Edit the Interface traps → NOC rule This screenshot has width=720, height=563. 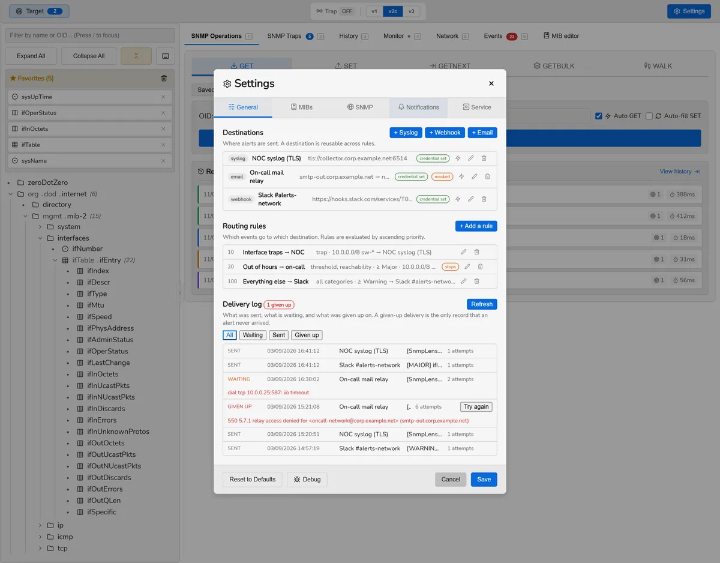pyautogui.click(x=464, y=252)
